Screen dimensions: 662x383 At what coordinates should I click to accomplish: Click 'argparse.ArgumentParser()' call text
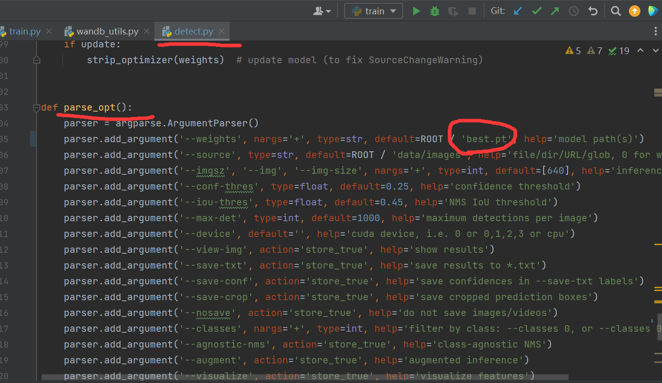coord(187,124)
